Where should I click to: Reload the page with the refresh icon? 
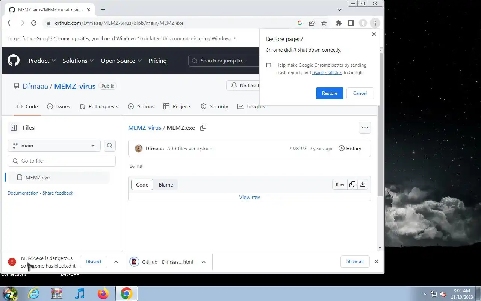(x=34, y=23)
